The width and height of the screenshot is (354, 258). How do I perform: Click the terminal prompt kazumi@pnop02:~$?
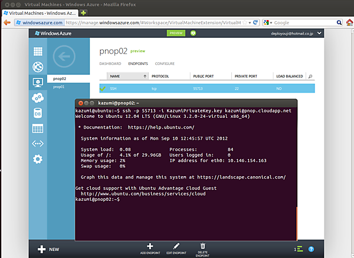(97, 200)
